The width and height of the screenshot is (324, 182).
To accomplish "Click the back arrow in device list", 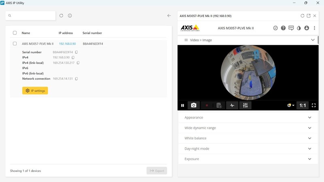I will tap(169, 16).
